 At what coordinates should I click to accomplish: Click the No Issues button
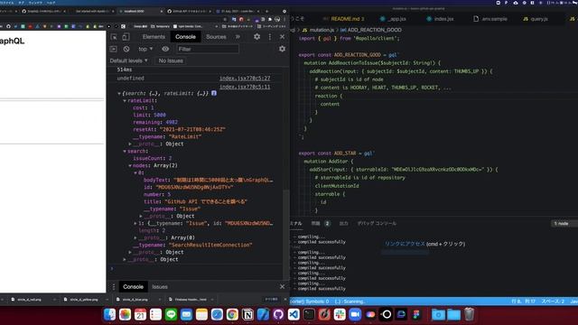[x=171, y=60]
